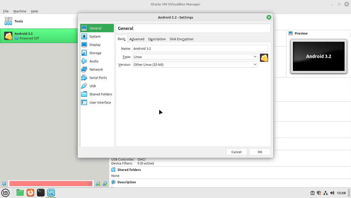Click the Linux OS type icon beside Type
The image size is (351, 198).
tap(264, 58)
